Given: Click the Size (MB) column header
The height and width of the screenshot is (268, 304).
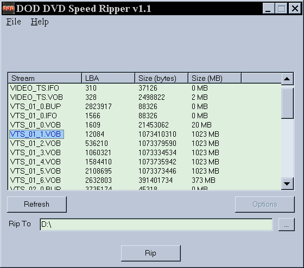Looking at the screenshot, I should point(215,78).
